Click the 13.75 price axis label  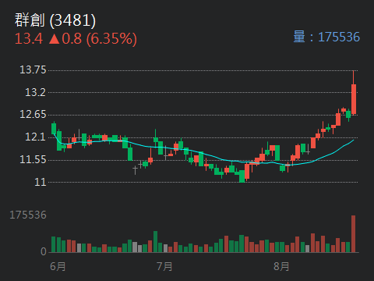point(33,69)
